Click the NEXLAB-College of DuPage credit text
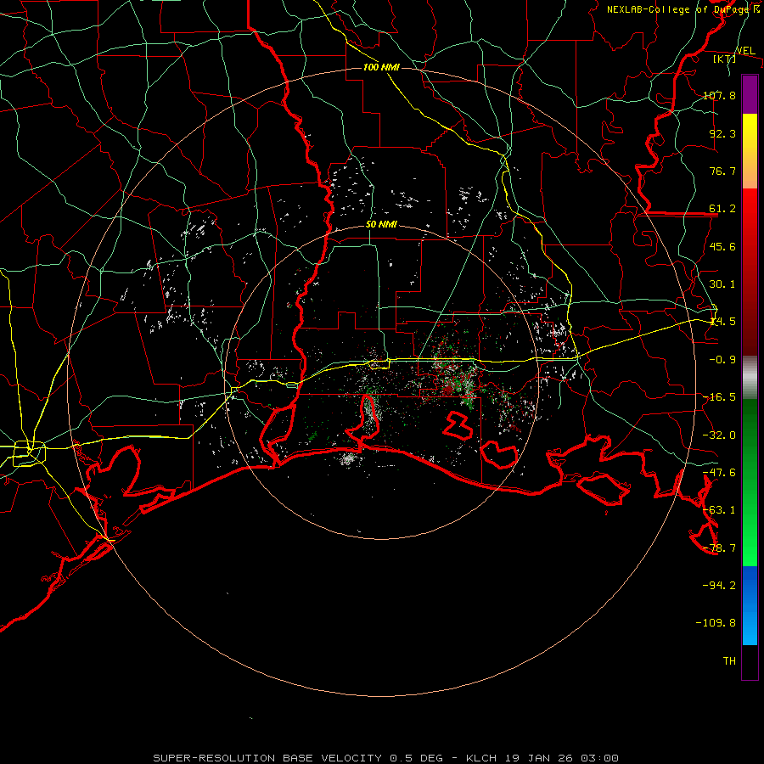 tap(683, 9)
